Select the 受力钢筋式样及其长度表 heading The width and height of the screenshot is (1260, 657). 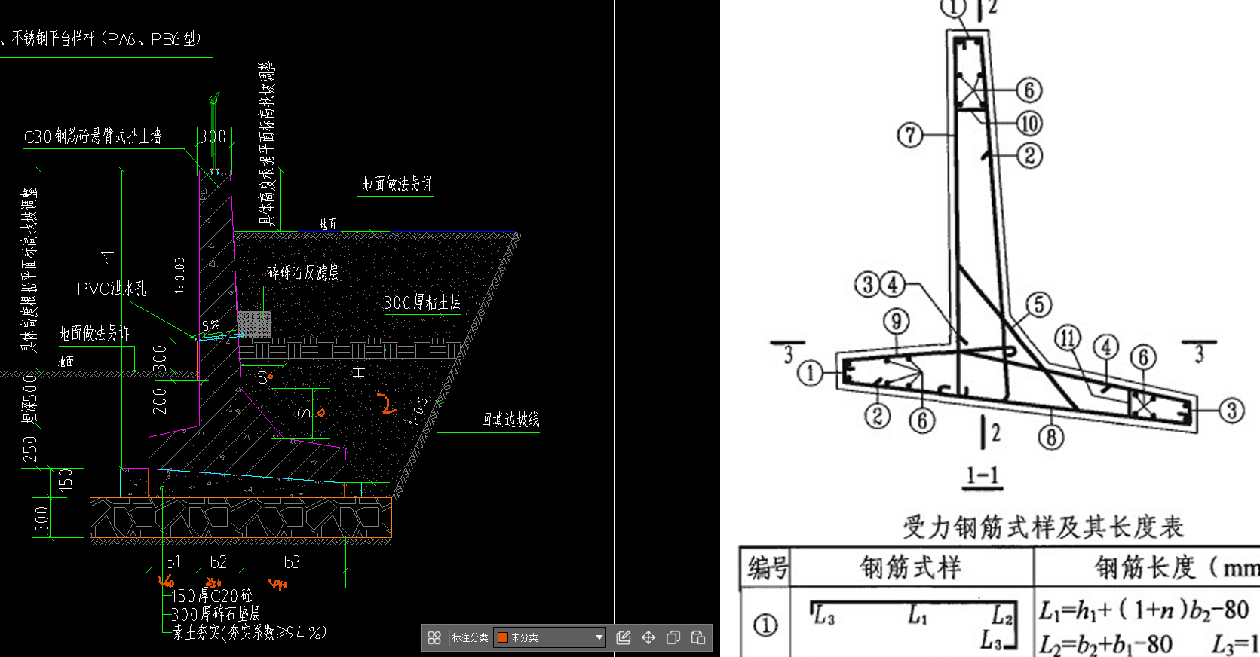1044,527
